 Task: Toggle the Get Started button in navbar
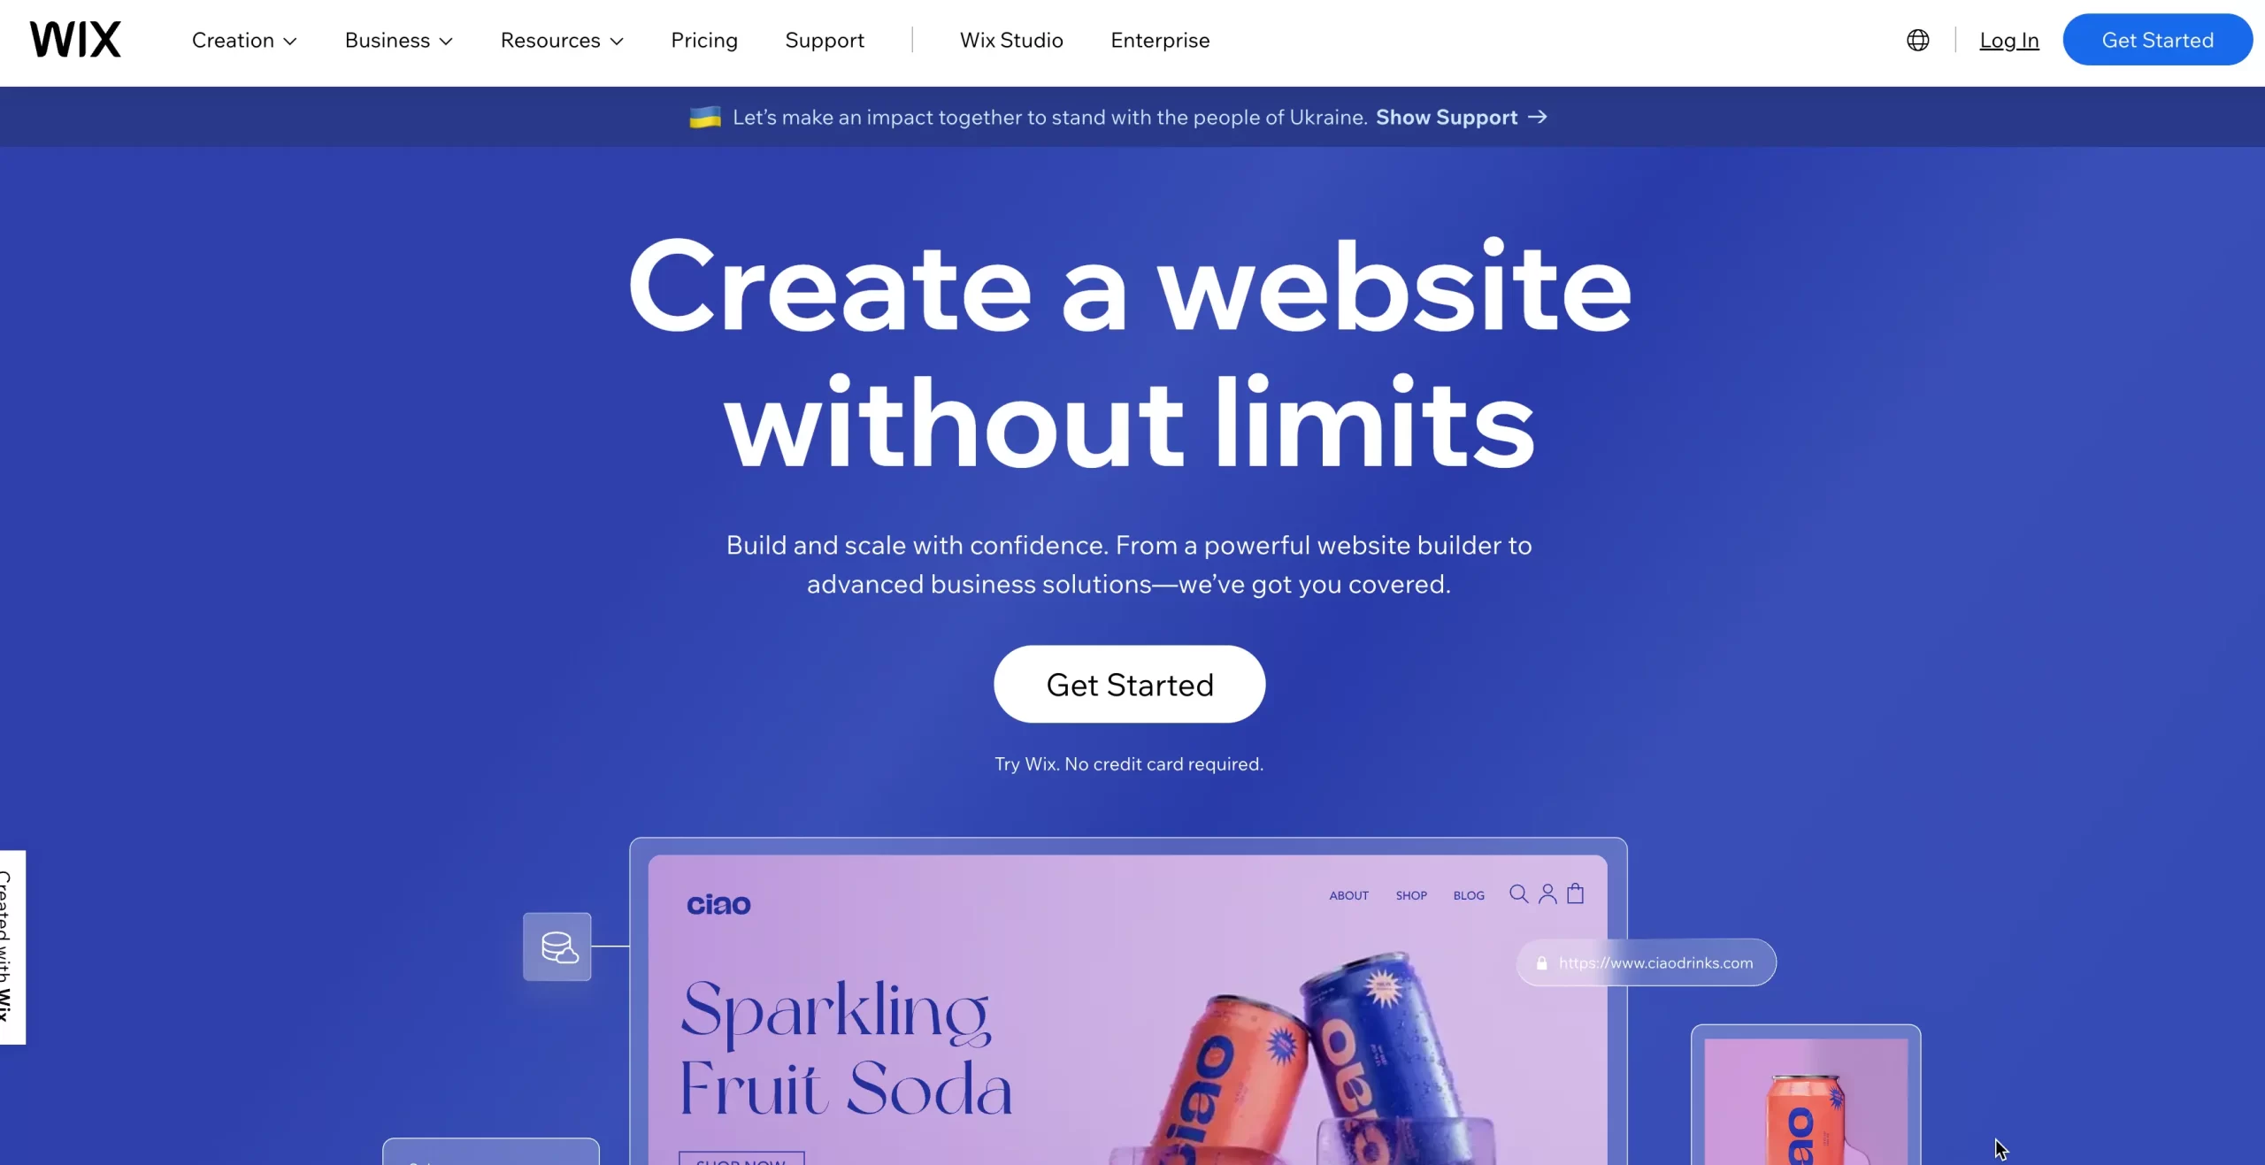tap(2156, 39)
